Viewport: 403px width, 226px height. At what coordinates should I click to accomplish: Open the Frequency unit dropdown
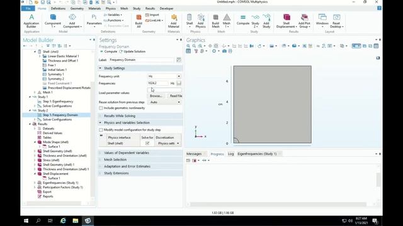coord(164,77)
